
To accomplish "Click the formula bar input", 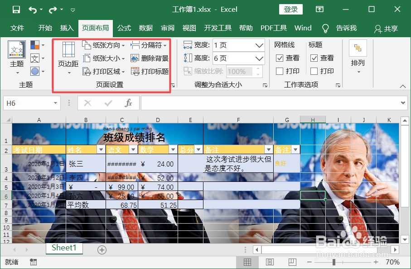I will 270,103.
